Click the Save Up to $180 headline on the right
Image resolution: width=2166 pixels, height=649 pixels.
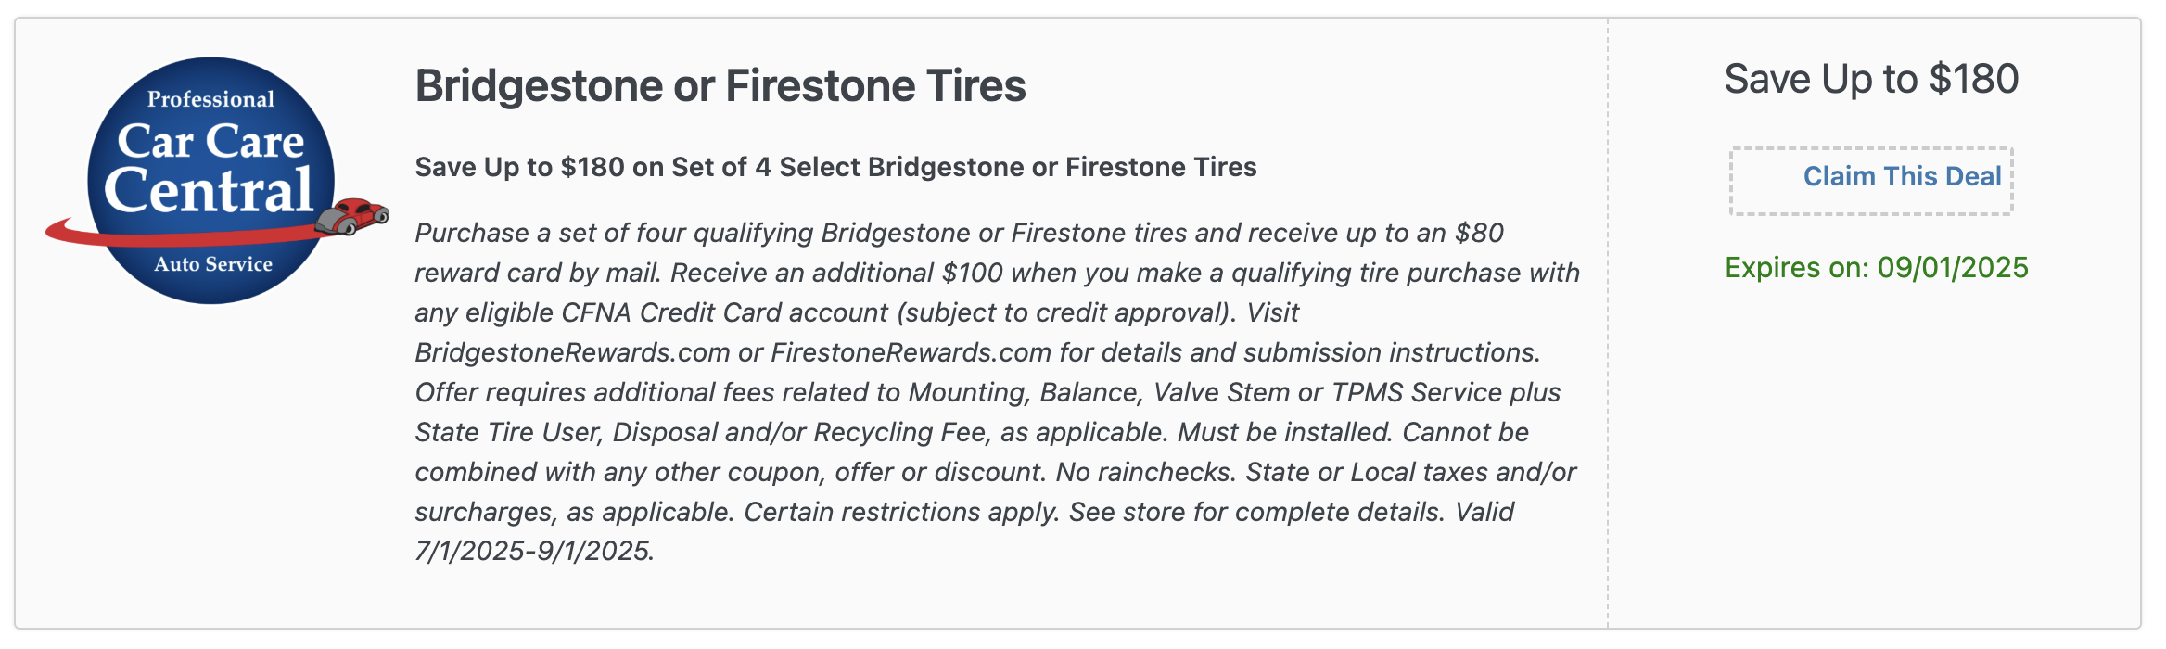point(1871,79)
